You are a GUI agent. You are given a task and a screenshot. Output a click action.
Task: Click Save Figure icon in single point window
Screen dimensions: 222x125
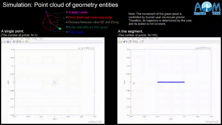click(x=8, y=42)
